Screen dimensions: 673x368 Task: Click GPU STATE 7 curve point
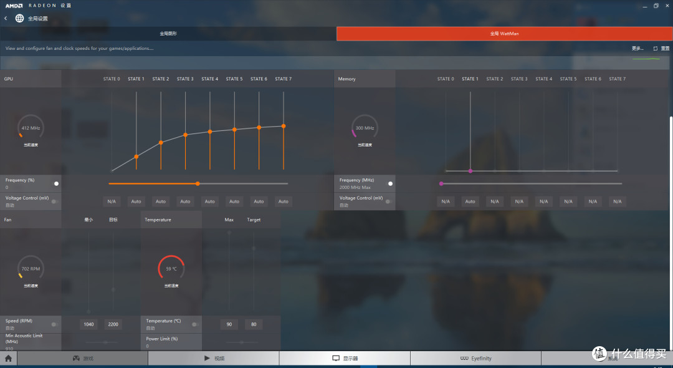[x=284, y=126]
